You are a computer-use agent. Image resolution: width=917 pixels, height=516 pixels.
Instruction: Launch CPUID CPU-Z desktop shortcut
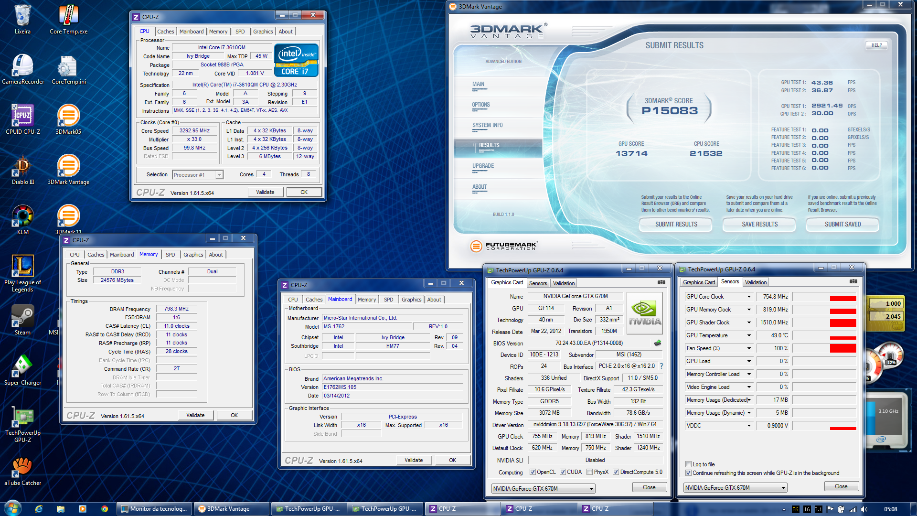22,119
